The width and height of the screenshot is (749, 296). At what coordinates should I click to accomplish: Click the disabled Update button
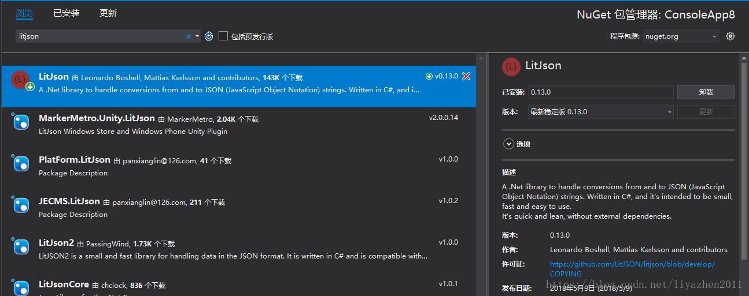706,112
